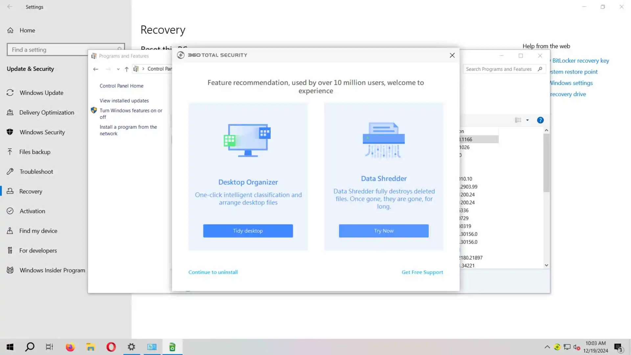Open Opera browser from the taskbar
Image resolution: width=631 pixels, height=355 pixels.
pos(111,347)
